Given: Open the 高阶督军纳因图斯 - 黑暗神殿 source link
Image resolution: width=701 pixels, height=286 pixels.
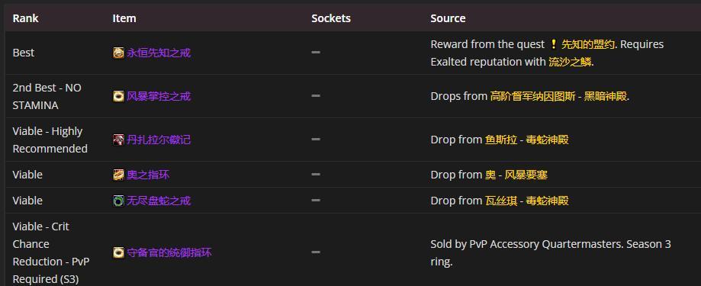Looking at the screenshot, I should [x=559, y=97].
